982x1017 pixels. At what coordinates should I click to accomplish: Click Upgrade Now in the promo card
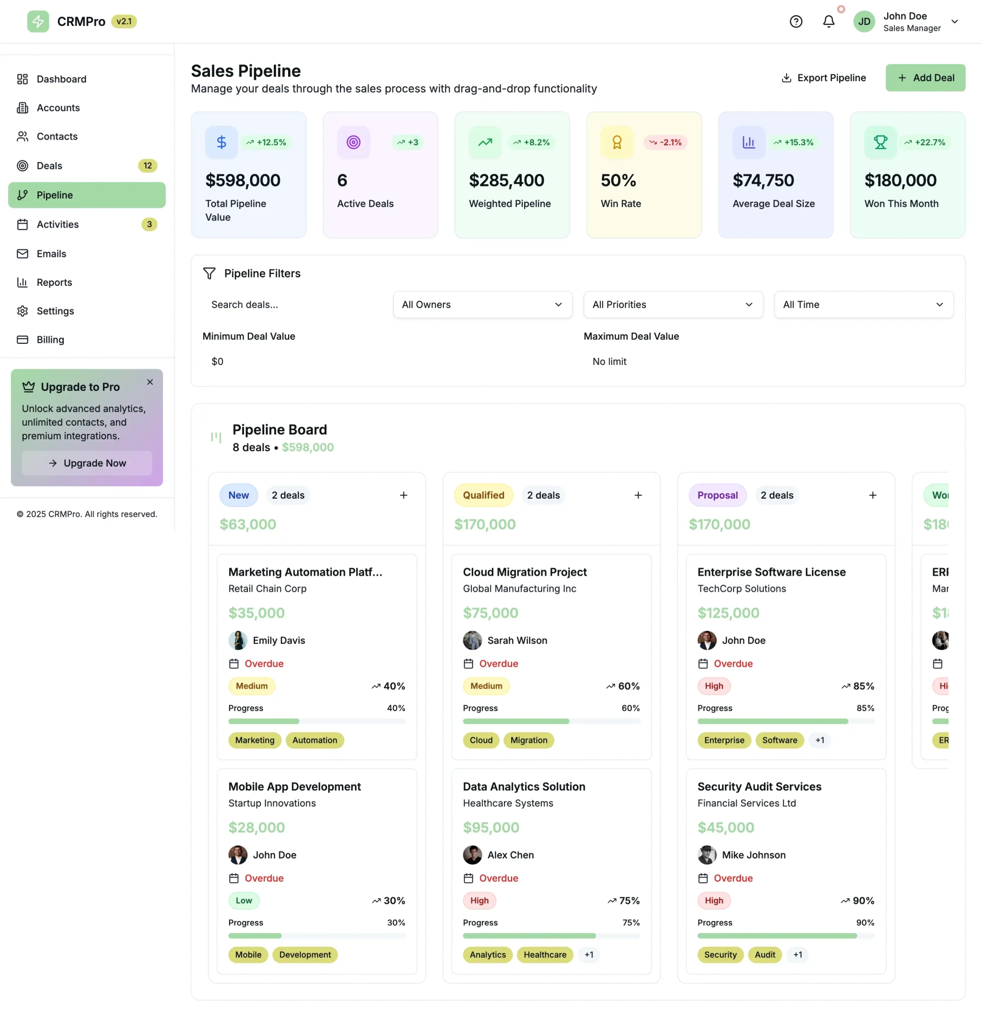point(87,463)
